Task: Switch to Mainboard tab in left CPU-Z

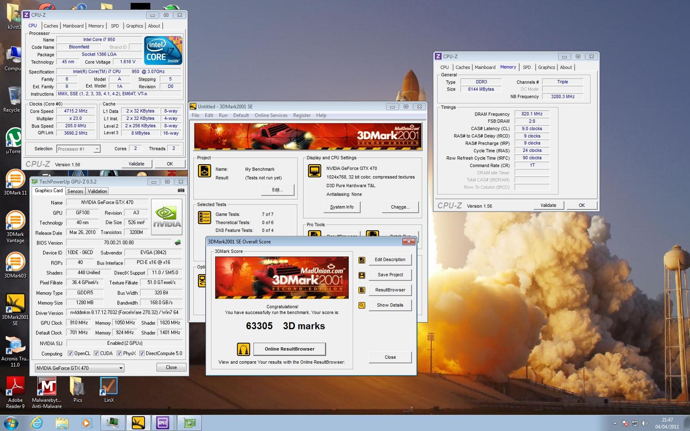Action: pyautogui.click(x=73, y=26)
